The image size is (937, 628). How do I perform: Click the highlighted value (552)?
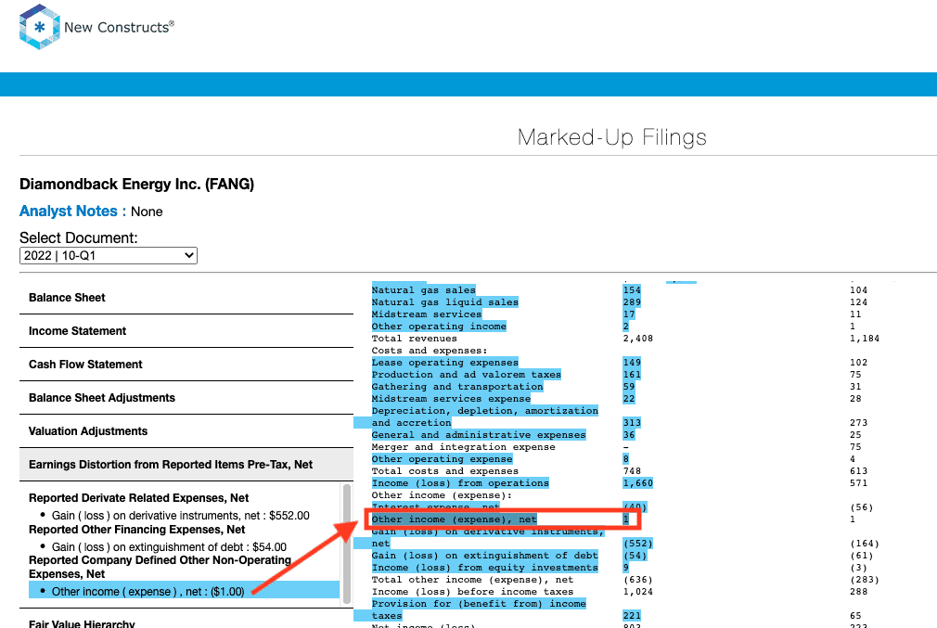point(638,544)
